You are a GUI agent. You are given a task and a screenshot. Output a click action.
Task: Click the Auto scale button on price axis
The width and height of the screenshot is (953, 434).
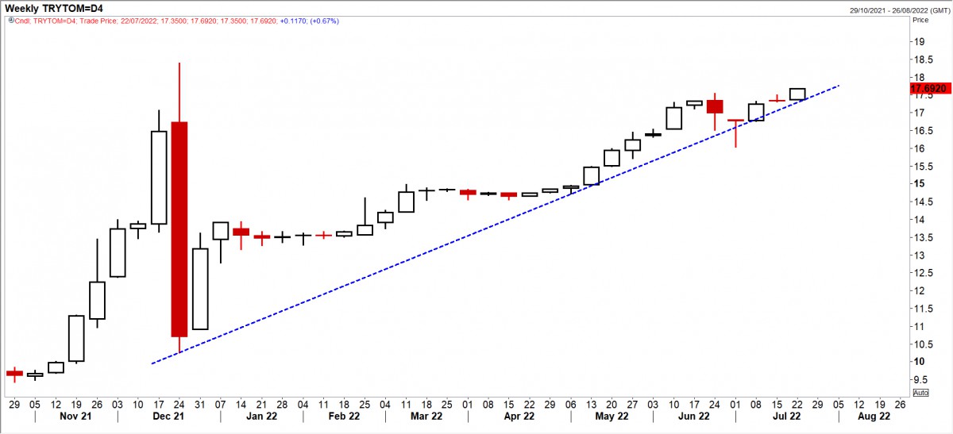(x=920, y=393)
